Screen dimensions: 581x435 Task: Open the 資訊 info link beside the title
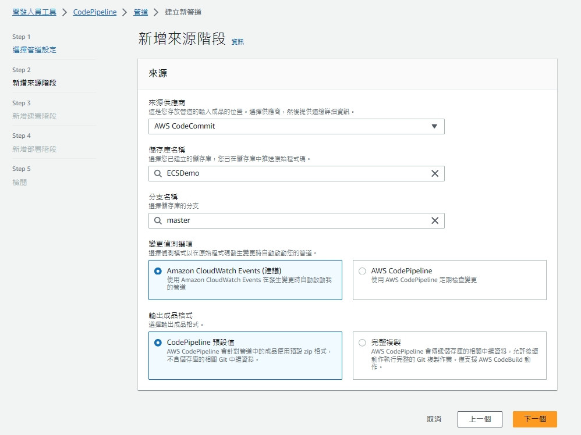[x=238, y=42]
